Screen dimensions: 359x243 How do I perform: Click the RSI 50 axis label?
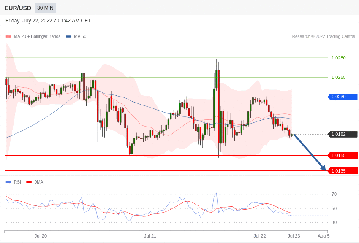tap(334, 208)
